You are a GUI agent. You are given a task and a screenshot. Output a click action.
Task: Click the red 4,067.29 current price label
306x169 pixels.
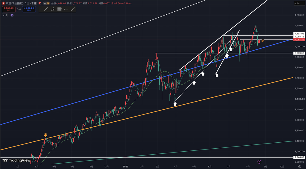click(299, 40)
